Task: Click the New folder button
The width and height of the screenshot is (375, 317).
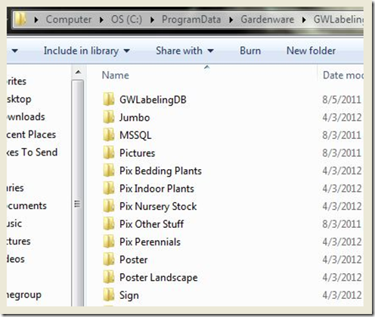Action: tap(311, 51)
